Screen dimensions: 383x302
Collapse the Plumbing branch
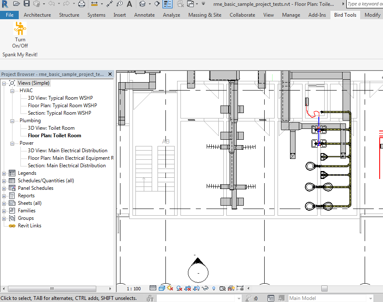(x=12, y=121)
